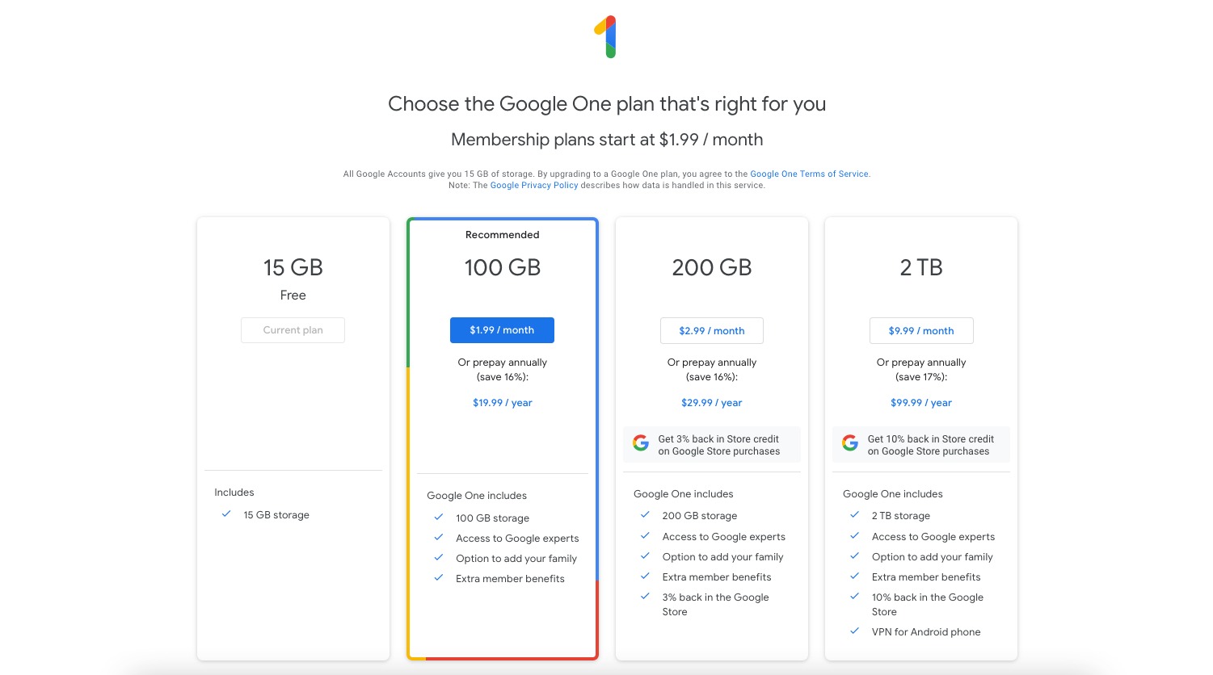Click checkmark beside 15 GB storage

(x=226, y=514)
